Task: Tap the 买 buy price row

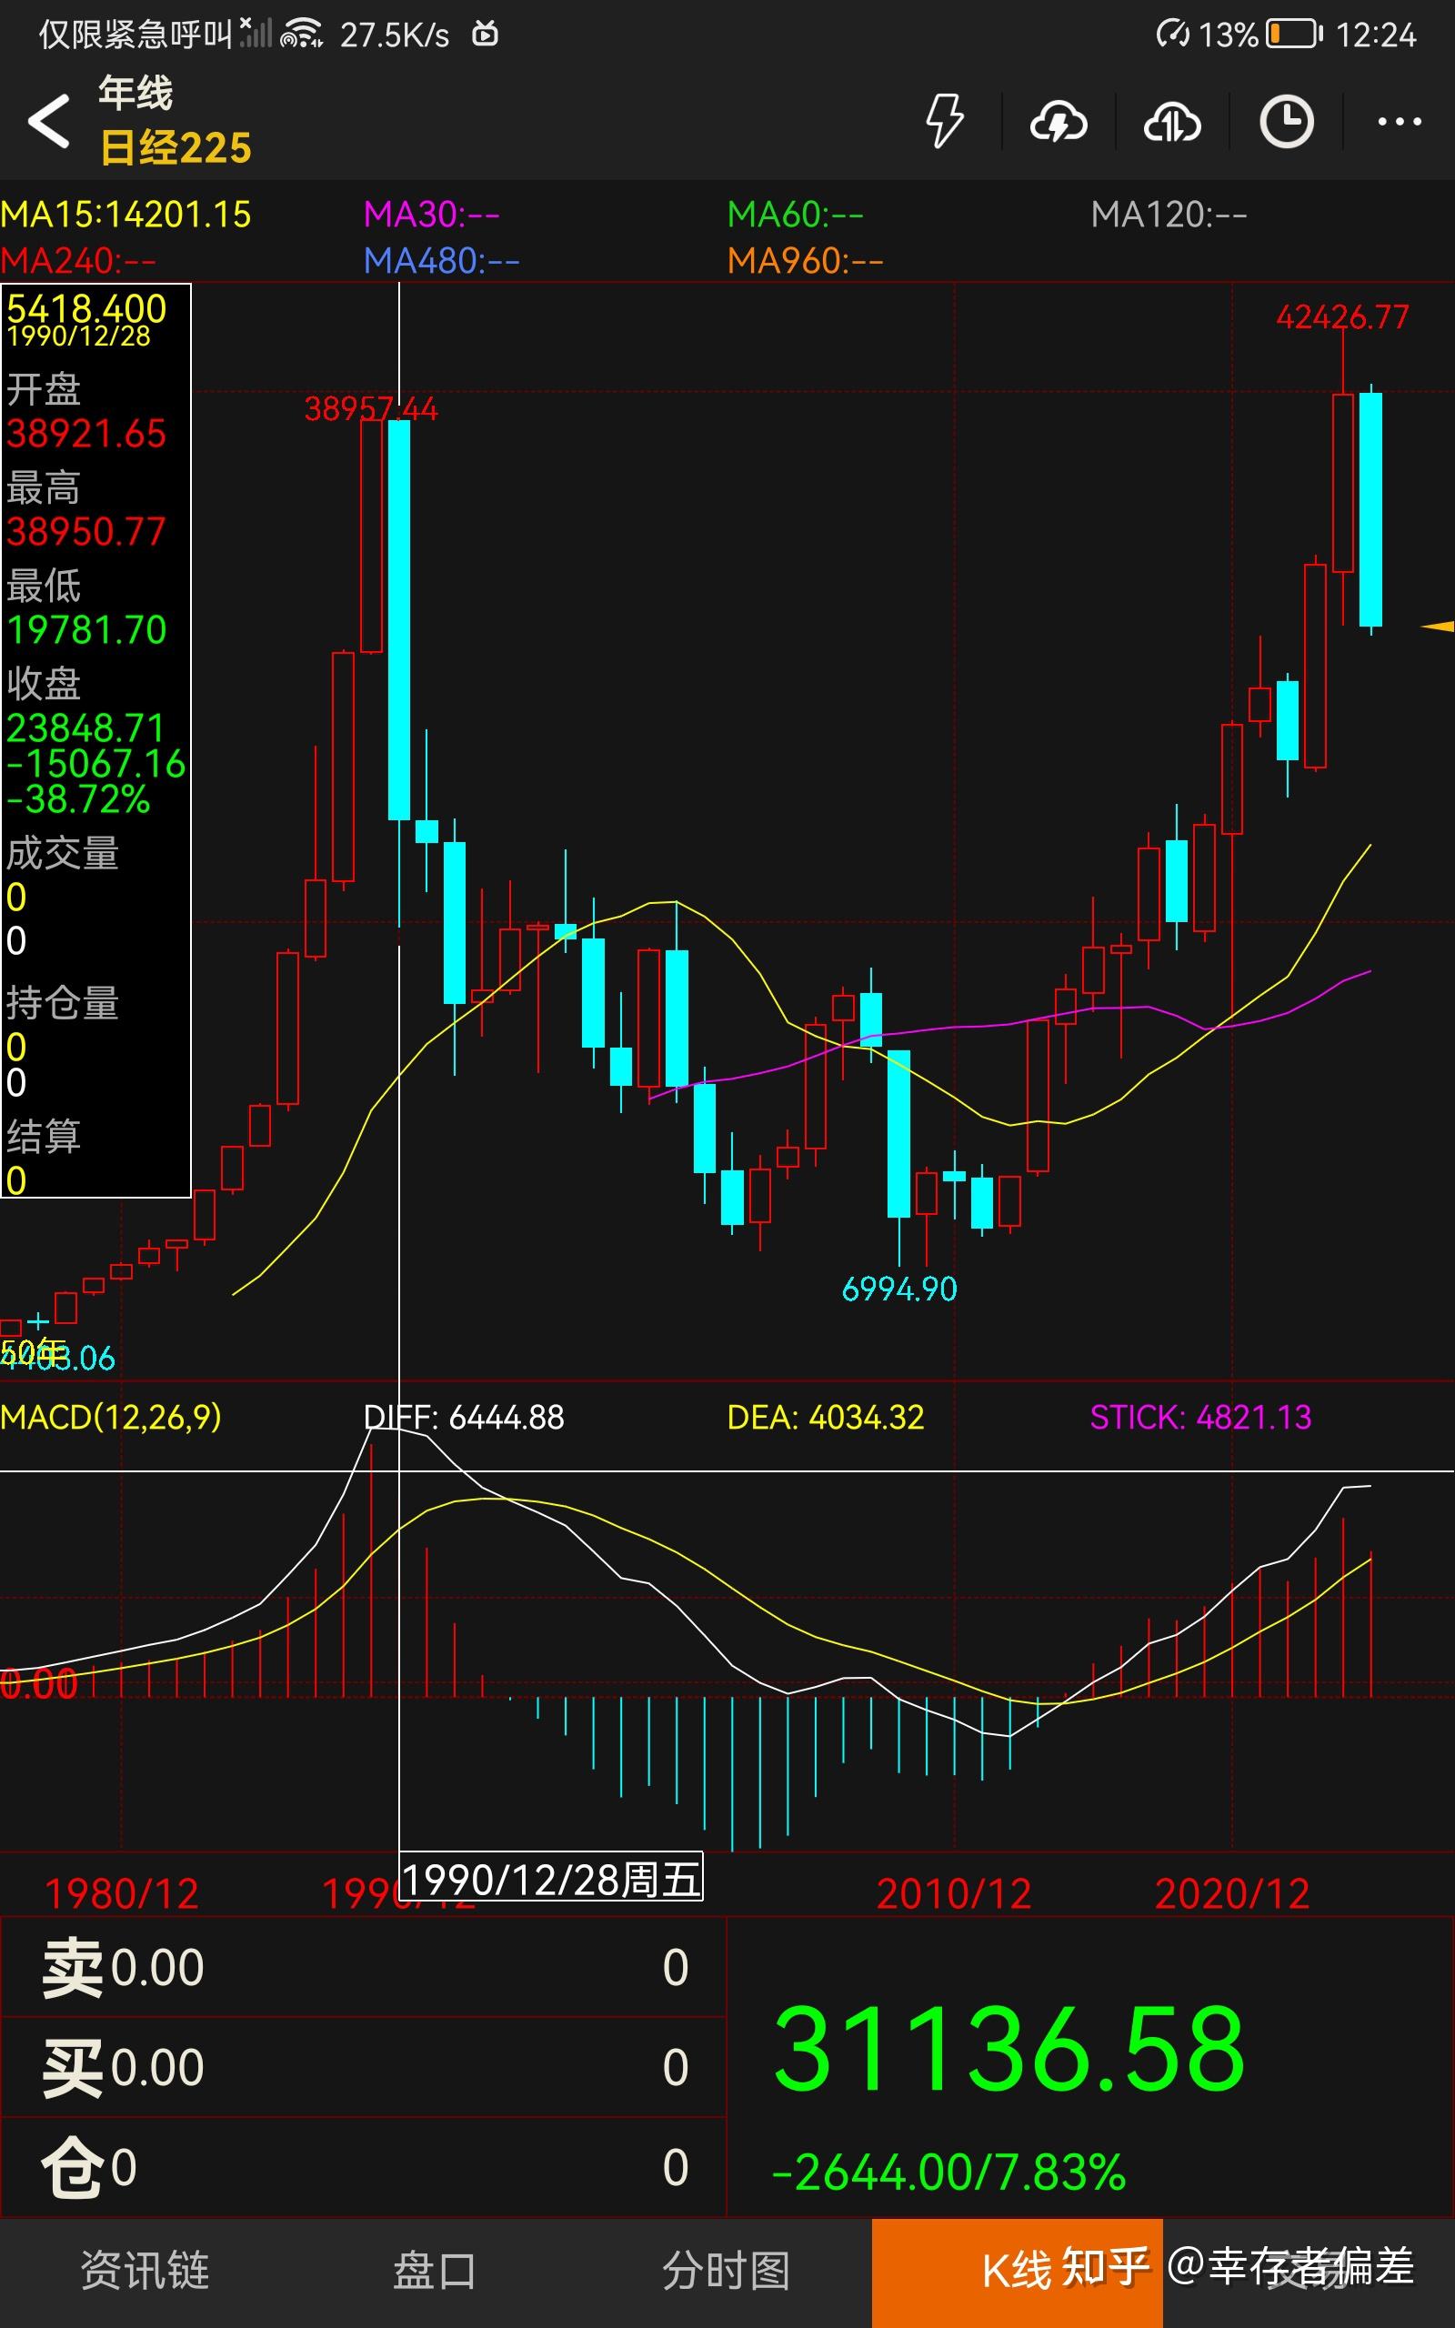Action: click(363, 2067)
